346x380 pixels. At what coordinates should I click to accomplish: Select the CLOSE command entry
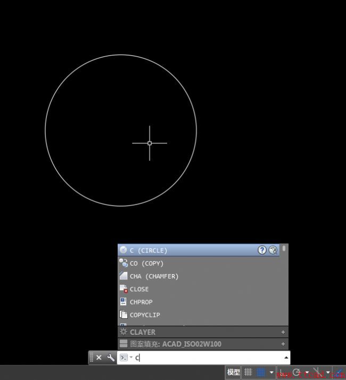point(199,289)
